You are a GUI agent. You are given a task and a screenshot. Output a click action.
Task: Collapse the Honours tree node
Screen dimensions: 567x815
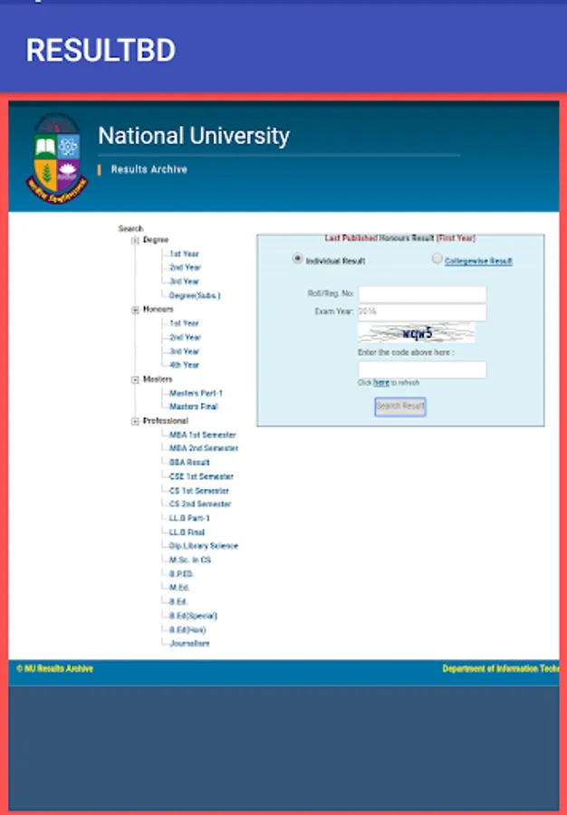click(135, 310)
